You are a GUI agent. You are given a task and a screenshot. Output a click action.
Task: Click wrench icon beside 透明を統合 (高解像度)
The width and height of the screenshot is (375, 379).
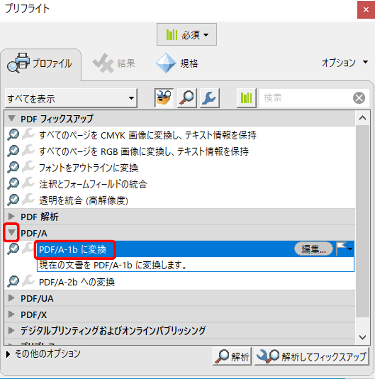28,200
